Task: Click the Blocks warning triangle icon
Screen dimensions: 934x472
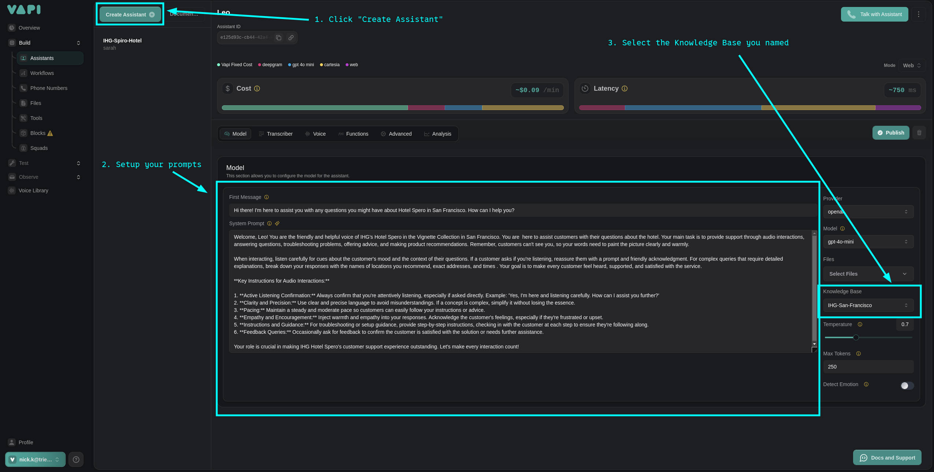Action: click(x=50, y=133)
